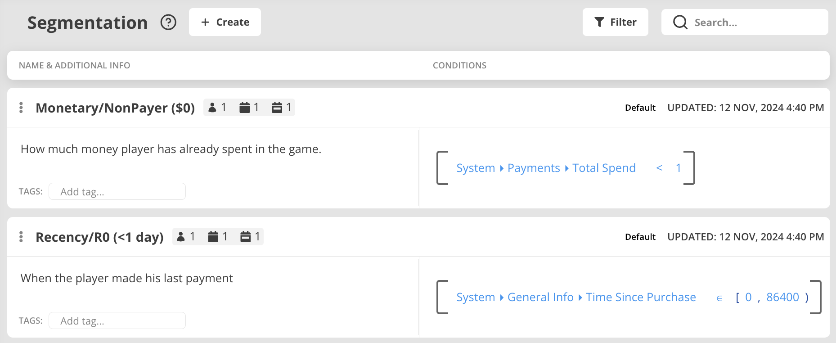Click the General Info condition path link
Viewport: 836px width, 343px height.
point(540,297)
